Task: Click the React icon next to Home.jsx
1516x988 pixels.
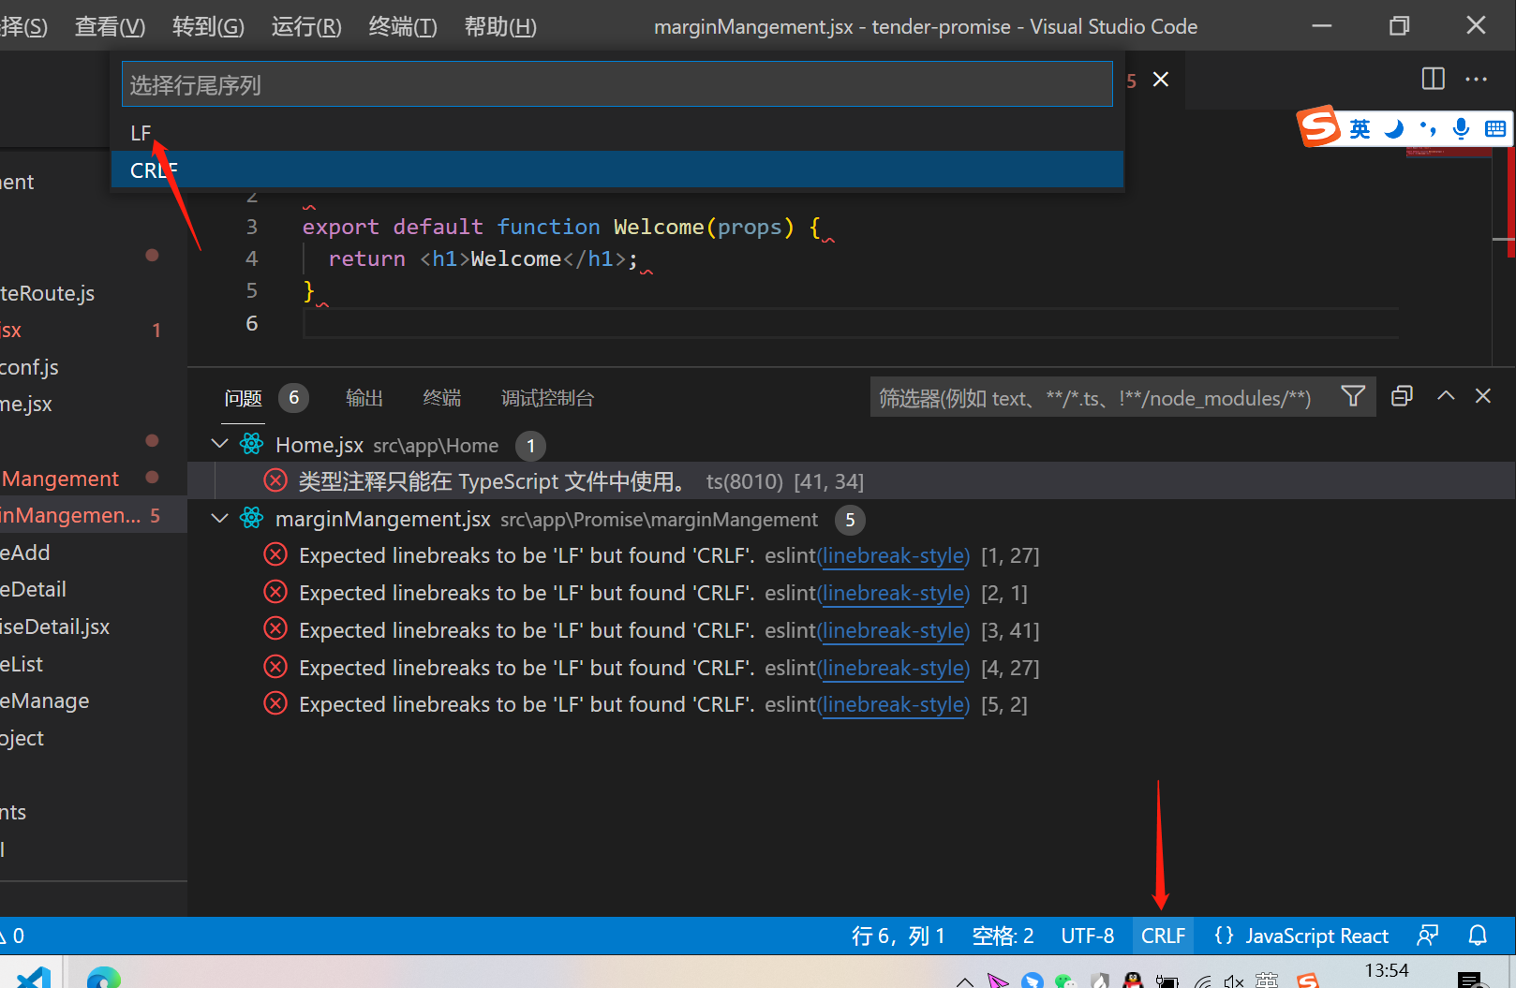Action: 251,444
